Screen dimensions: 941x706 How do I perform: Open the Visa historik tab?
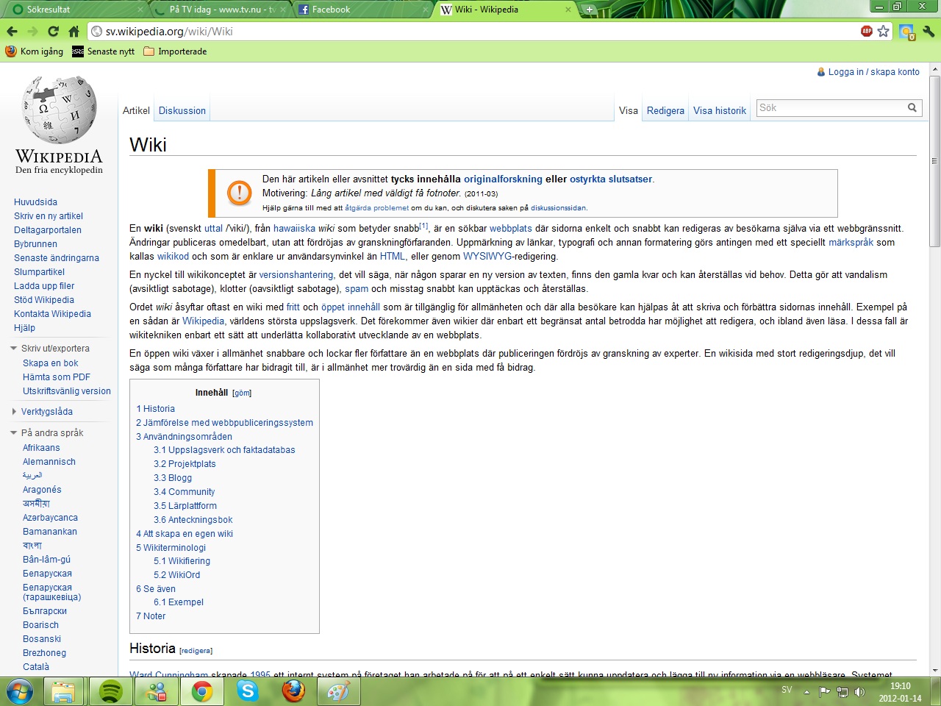[719, 110]
